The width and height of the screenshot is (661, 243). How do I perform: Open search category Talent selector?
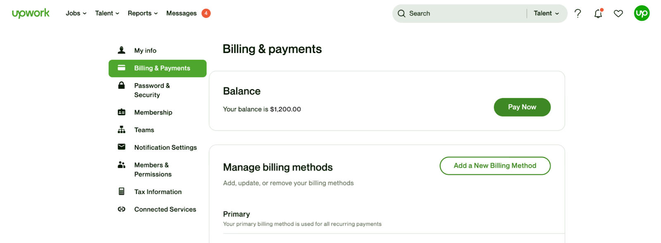(x=546, y=13)
